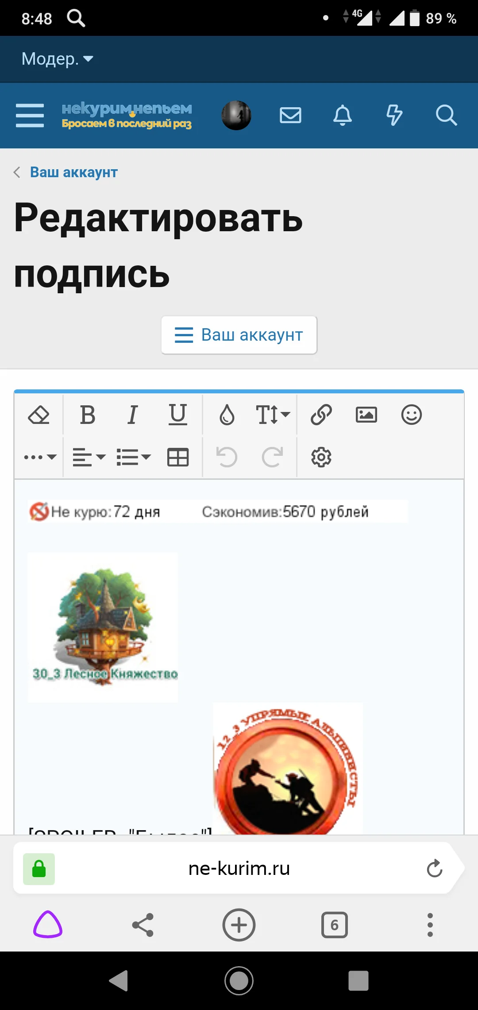Select the Упрямые Альпинисты badge image

coord(288,769)
